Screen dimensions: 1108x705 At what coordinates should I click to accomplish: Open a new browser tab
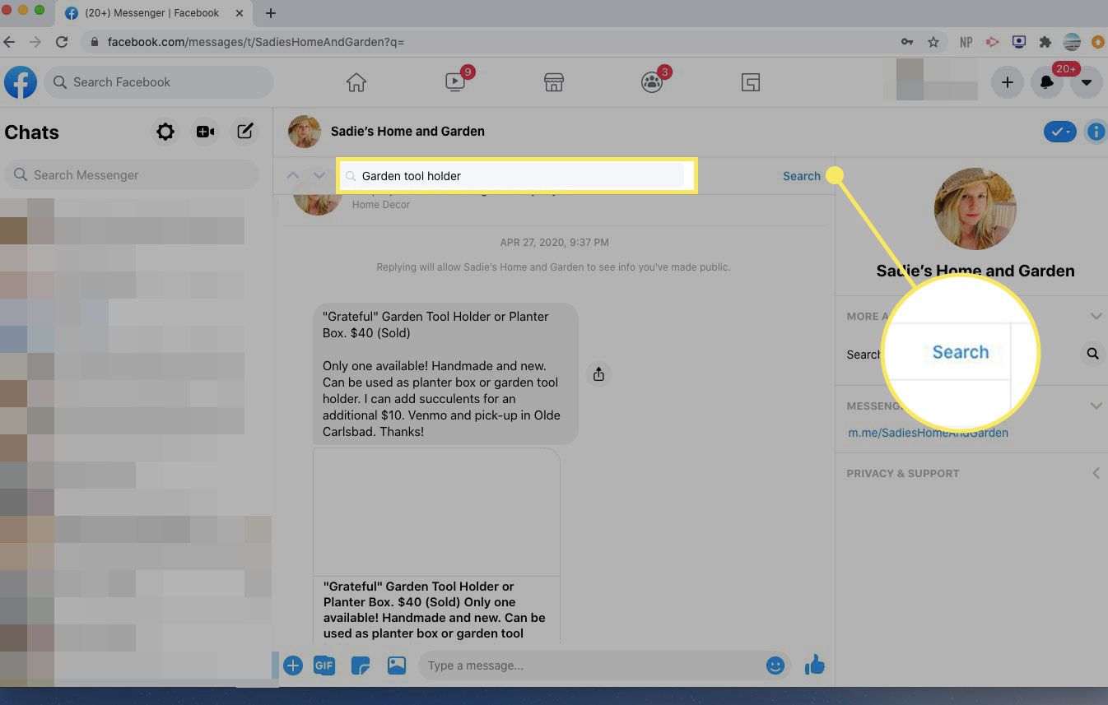tap(271, 13)
